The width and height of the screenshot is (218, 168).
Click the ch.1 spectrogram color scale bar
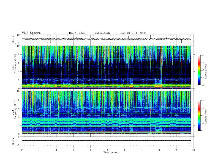pyautogui.click(x=199, y=70)
